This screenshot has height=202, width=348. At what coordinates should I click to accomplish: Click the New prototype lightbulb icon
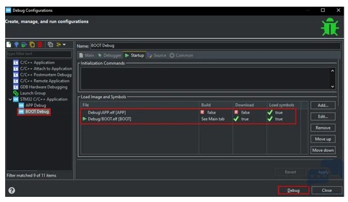[16, 45]
